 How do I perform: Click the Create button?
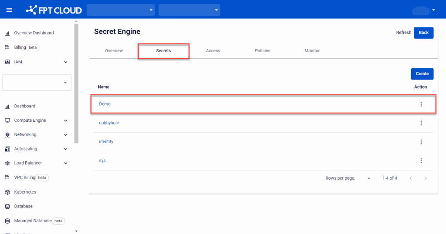[x=422, y=74]
